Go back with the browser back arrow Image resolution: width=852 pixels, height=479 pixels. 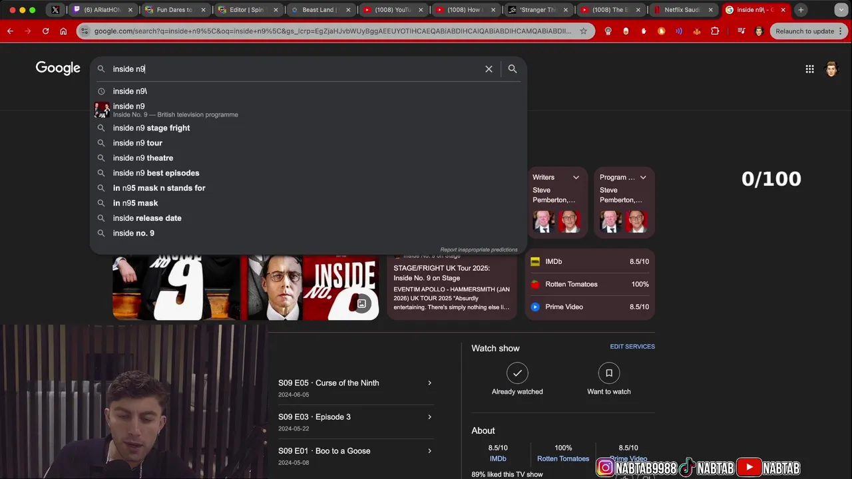click(x=11, y=31)
